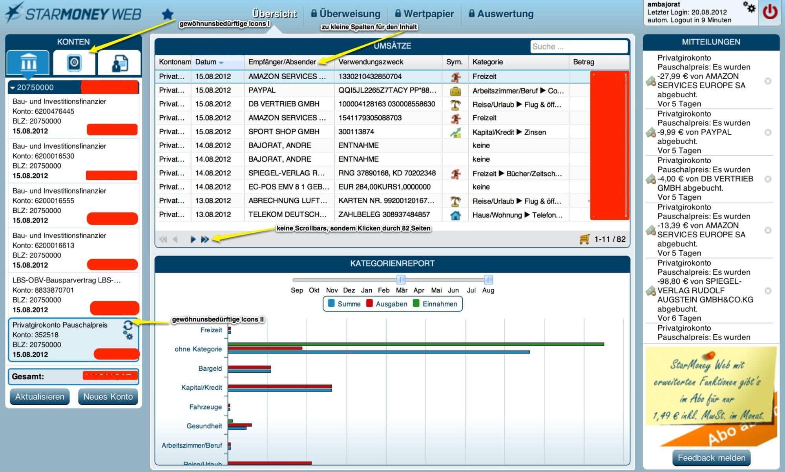Viewport: 785px width, 472px height.
Task: Select account Konto 6200476445
Action: [73, 116]
